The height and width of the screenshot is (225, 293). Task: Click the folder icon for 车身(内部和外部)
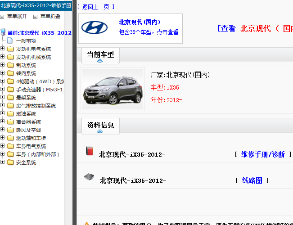tap(10, 154)
